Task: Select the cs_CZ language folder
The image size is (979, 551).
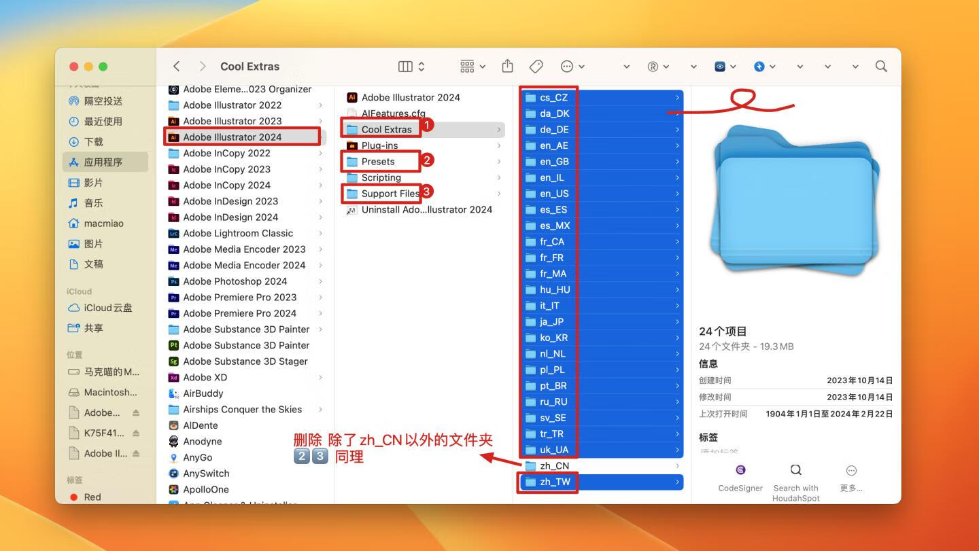Action: pos(602,97)
